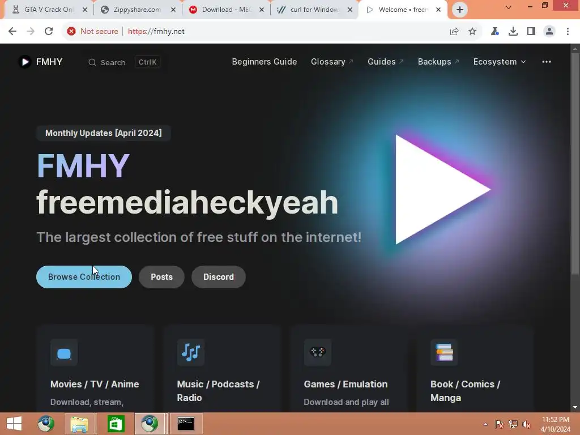Open the site's three-dot extra menu
This screenshot has width=580, height=435.
547,62
